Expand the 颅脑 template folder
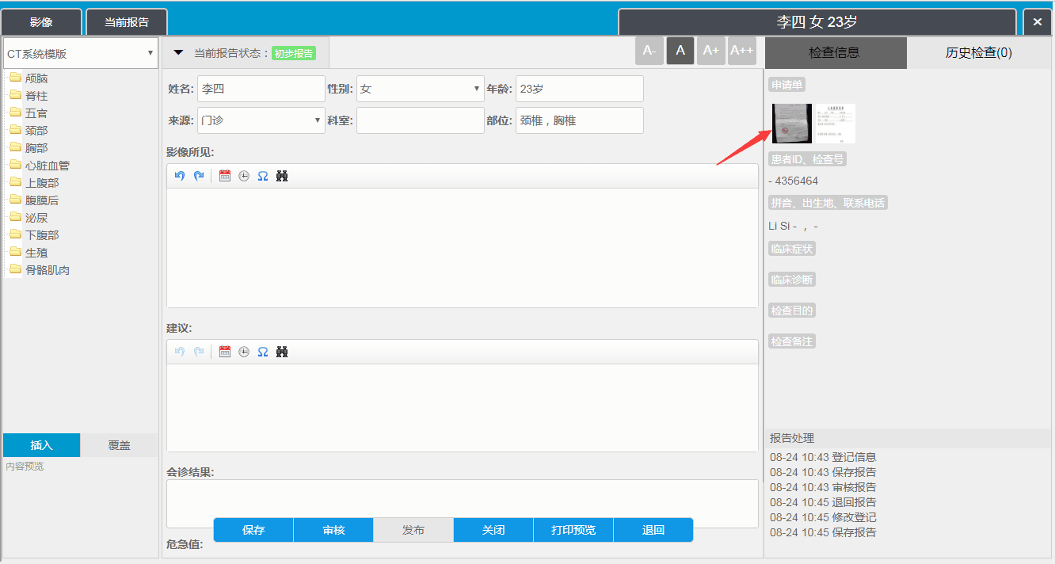Image resolution: width=1055 pixels, height=564 pixels. coord(36,78)
